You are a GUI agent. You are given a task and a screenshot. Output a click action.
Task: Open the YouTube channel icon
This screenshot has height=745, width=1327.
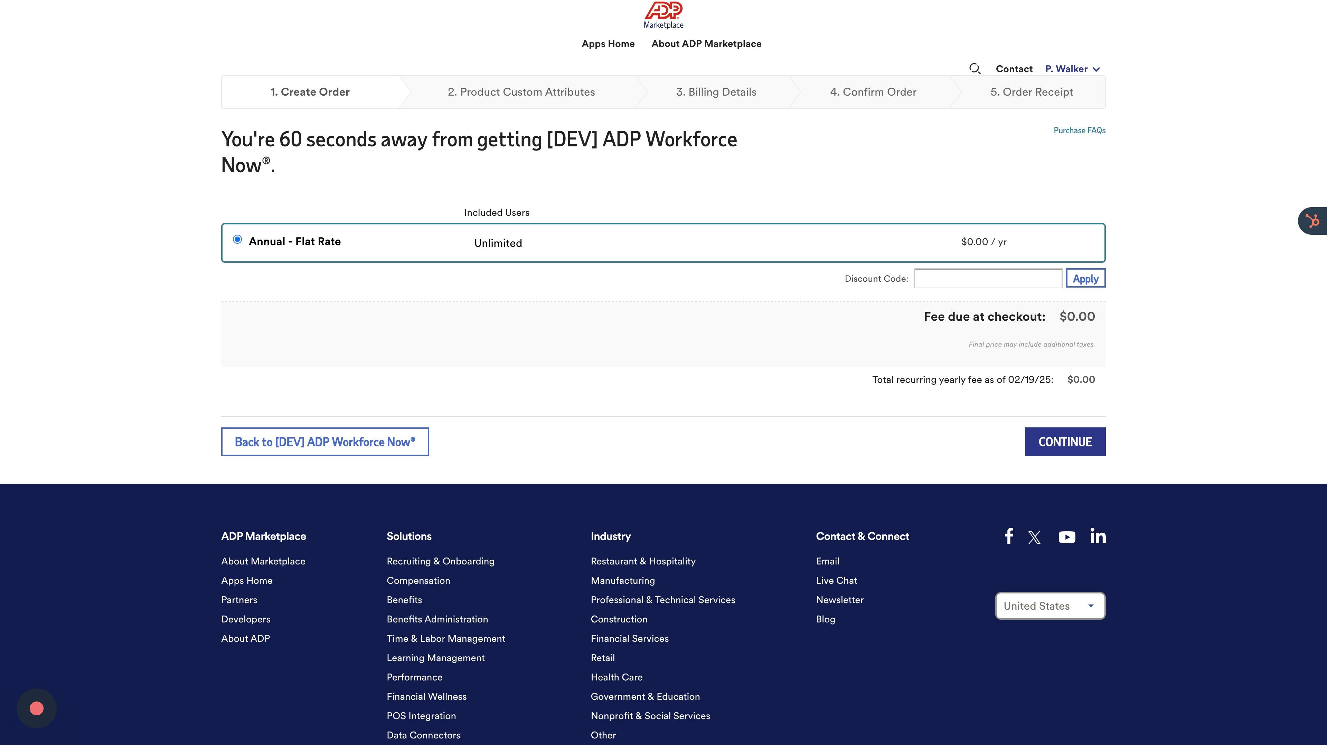pos(1067,537)
